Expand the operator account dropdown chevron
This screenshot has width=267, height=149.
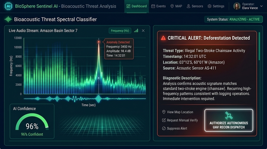(261, 6)
